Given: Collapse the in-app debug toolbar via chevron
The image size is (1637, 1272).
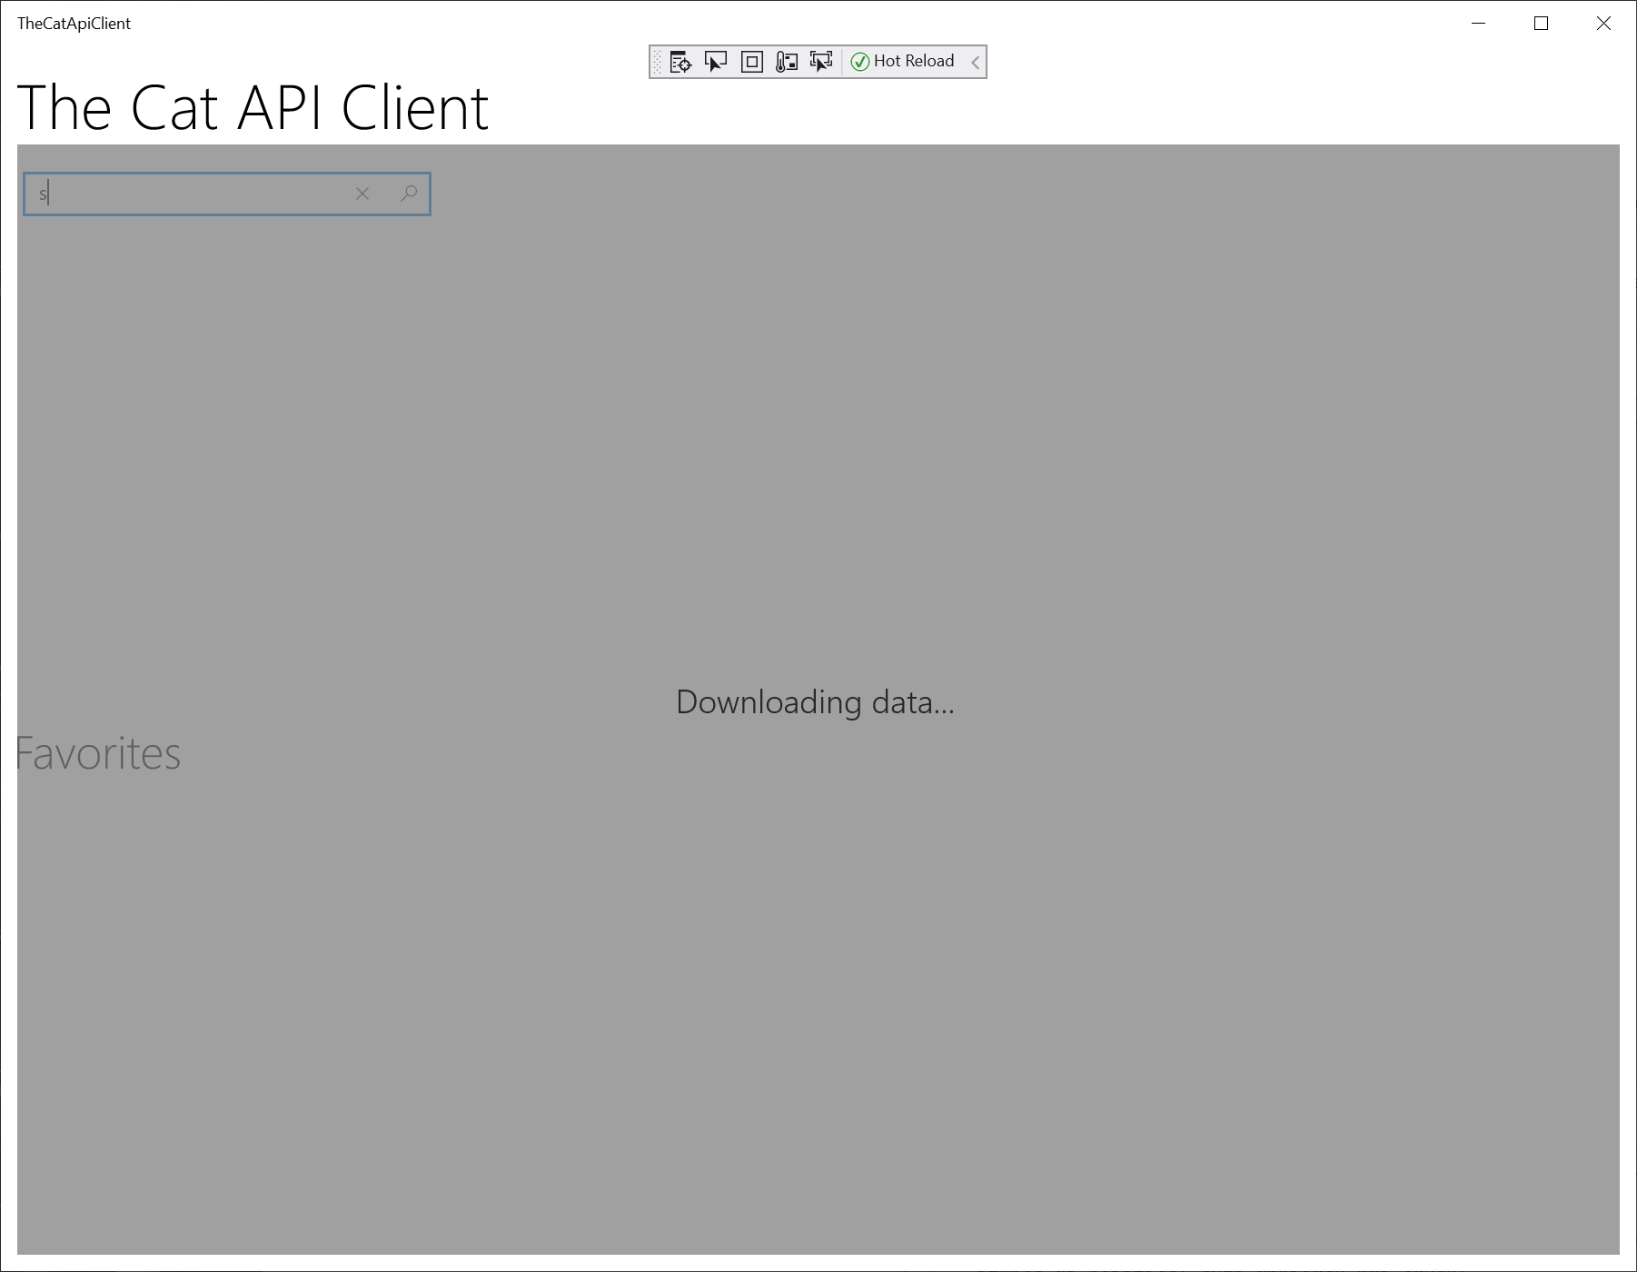Looking at the screenshot, I should click(x=975, y=62).
